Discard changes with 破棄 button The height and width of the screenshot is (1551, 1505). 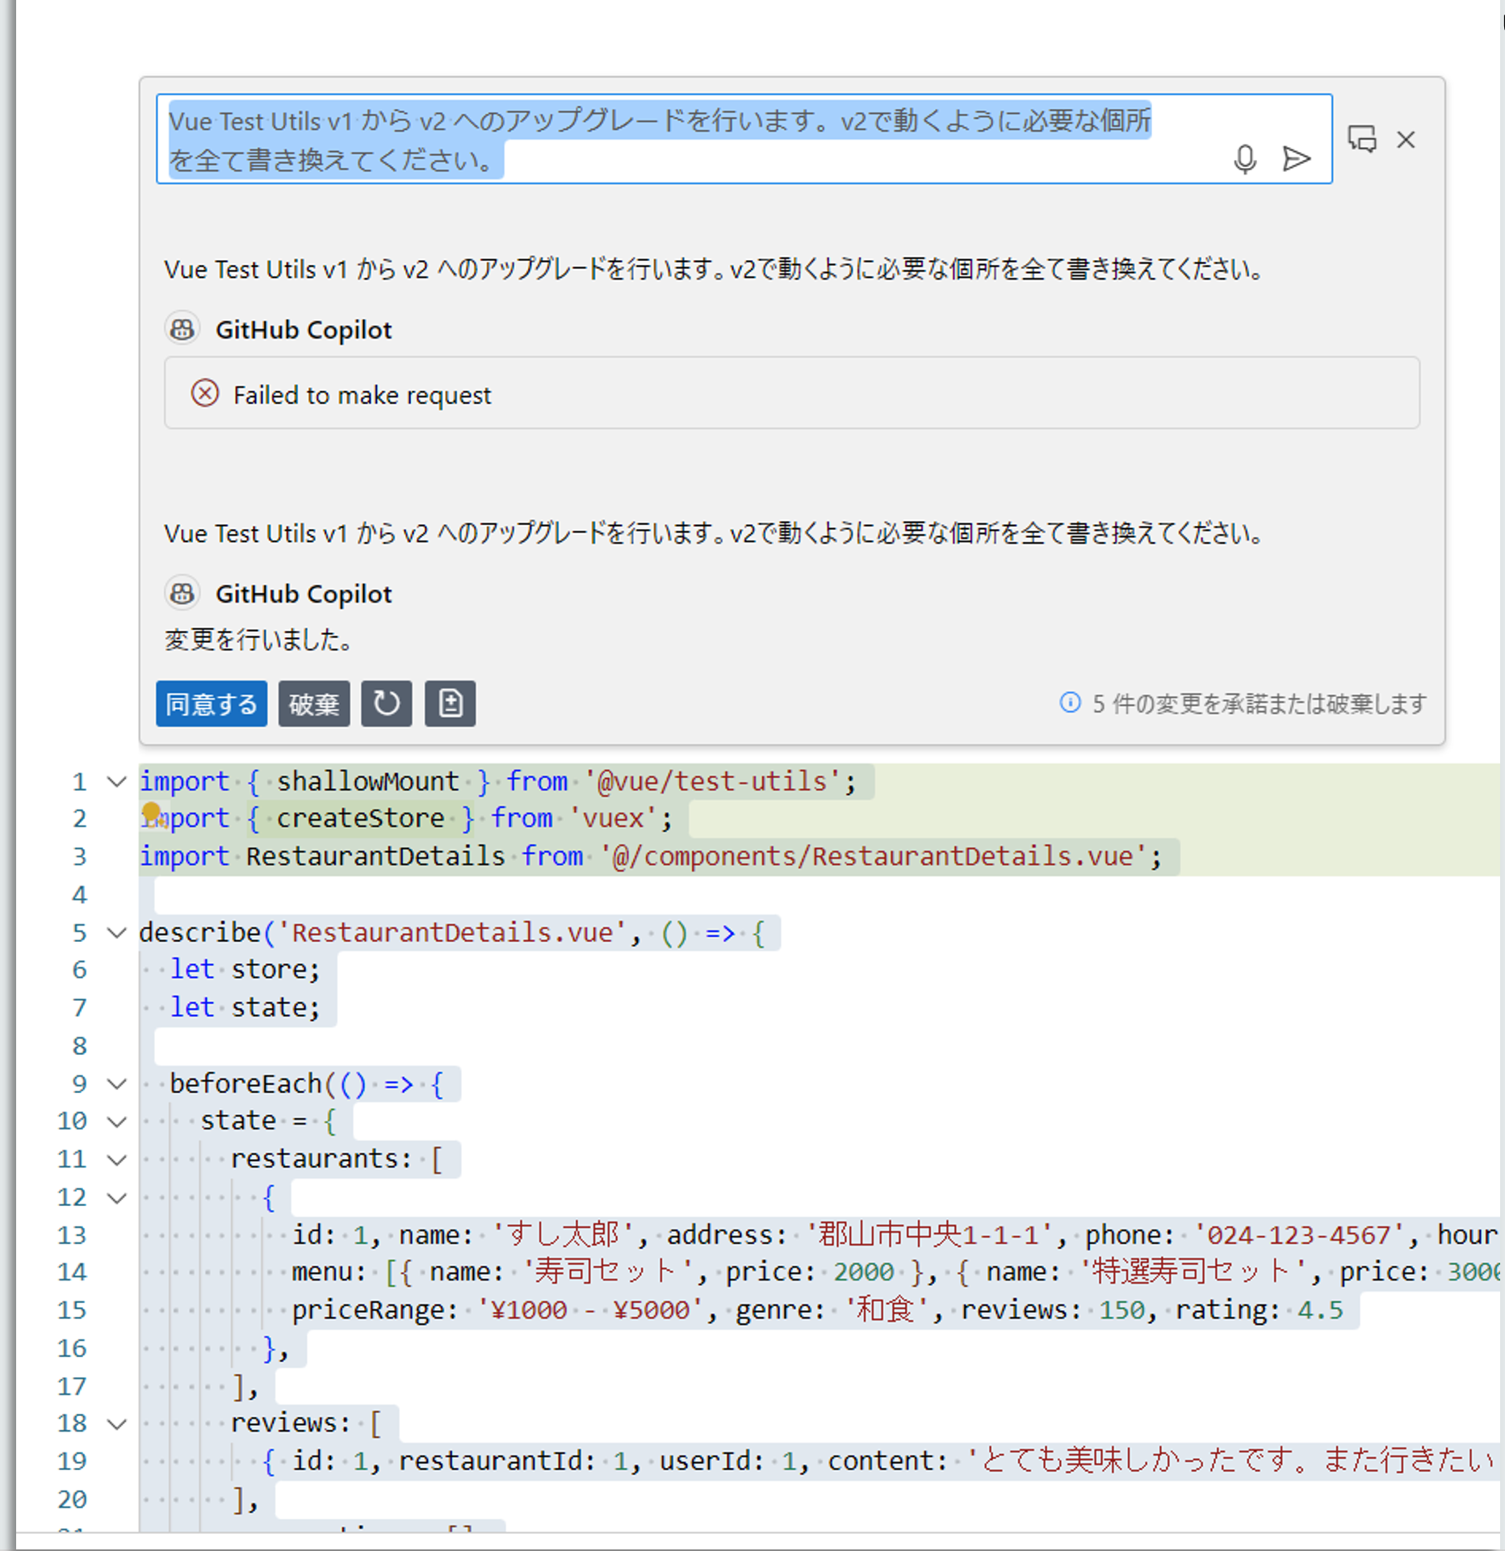click(x=314, y=704)
